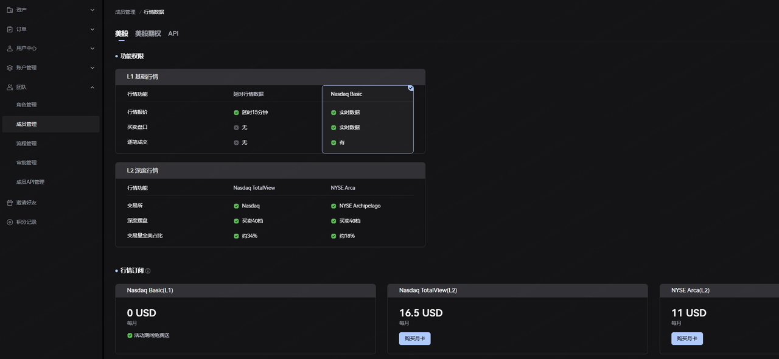779x359 pixels.
Task: Select the 延时行情数据 column header
Action: pyautogui.click(x=248, y=94)
